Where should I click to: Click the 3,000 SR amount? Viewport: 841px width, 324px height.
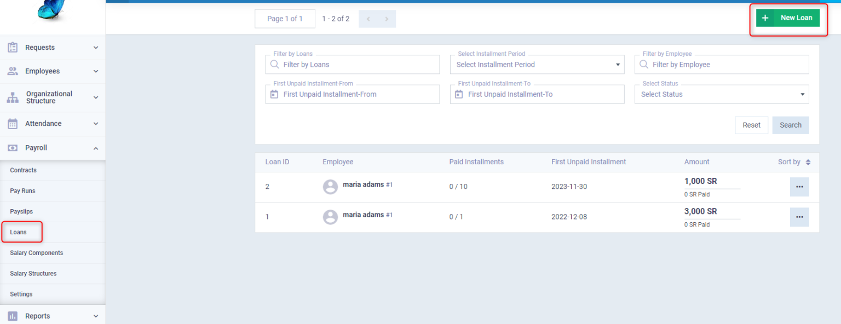(700, 211)
